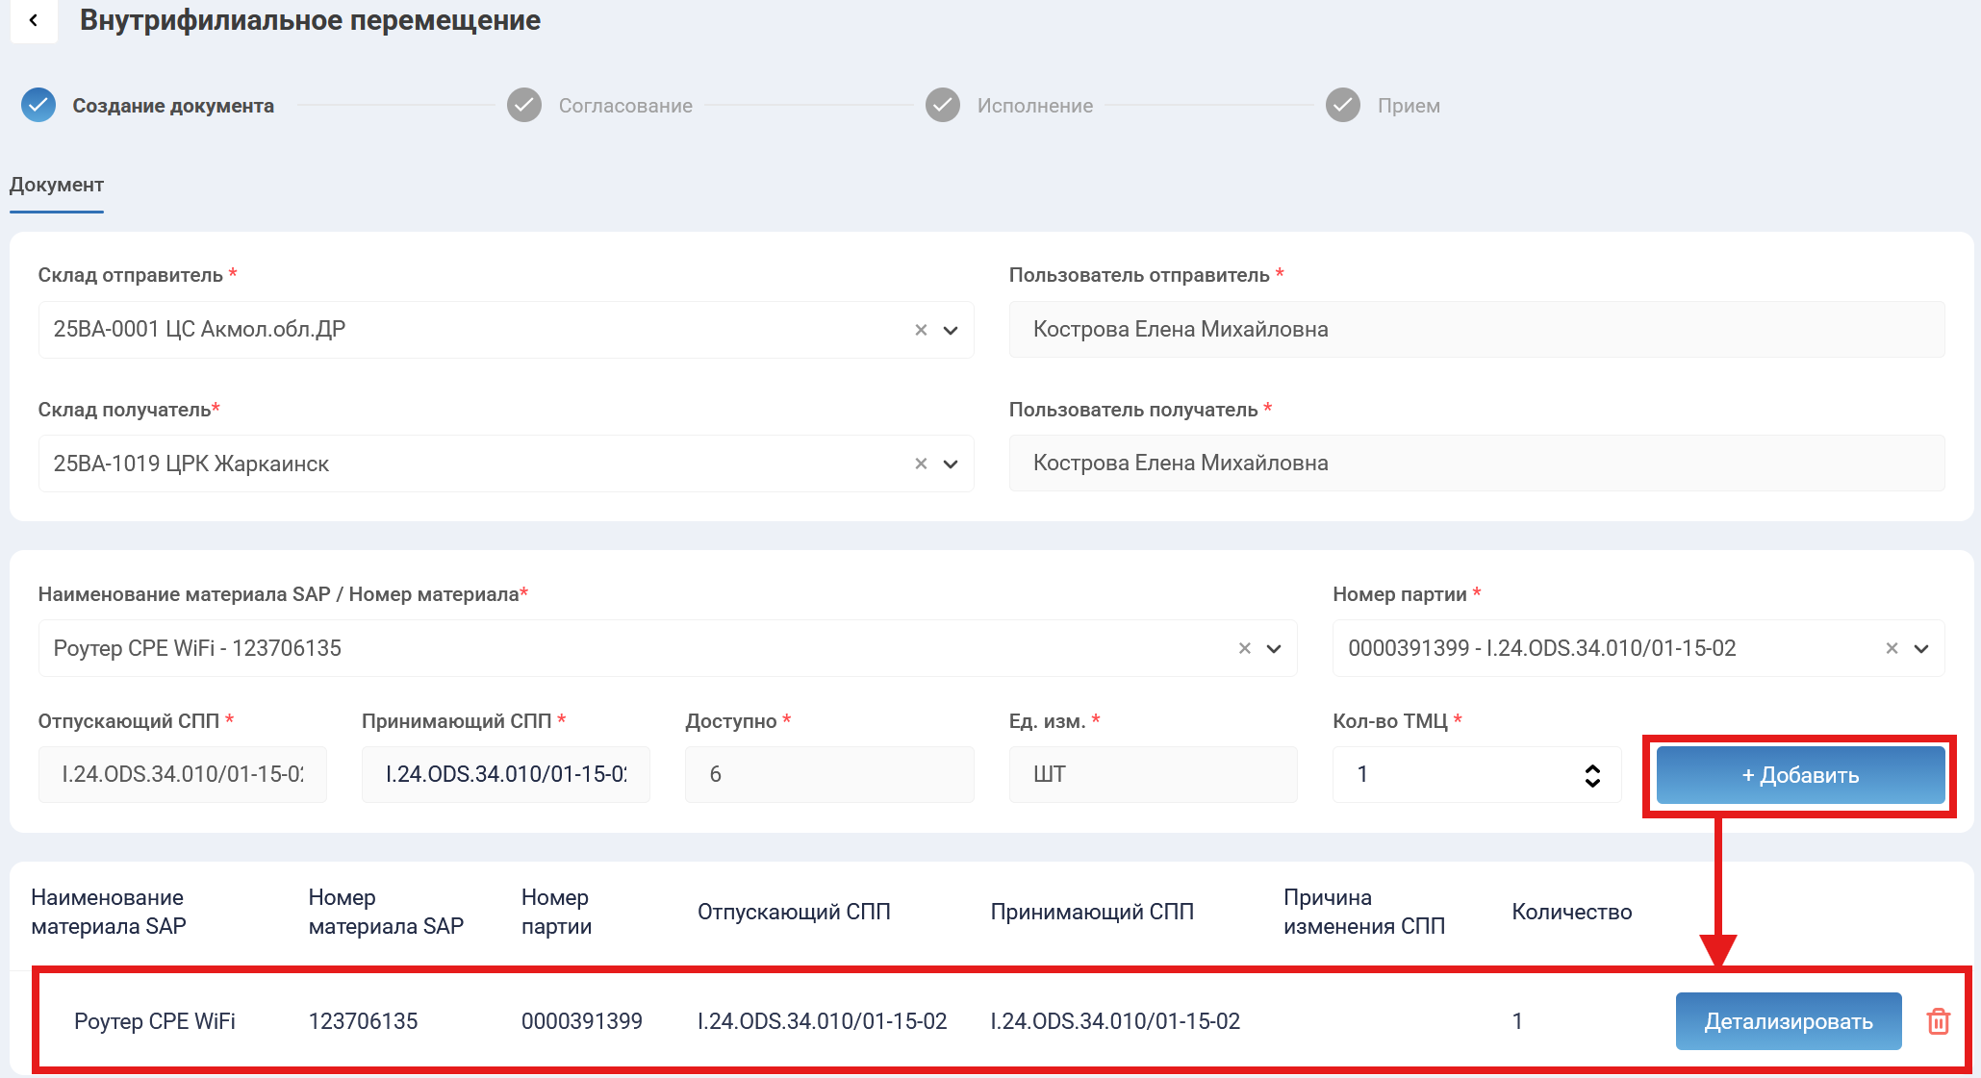Clear the selected SAP material name
Image resolution: width=1981 pixels, height=1078 pixels.
(1244, 648)
